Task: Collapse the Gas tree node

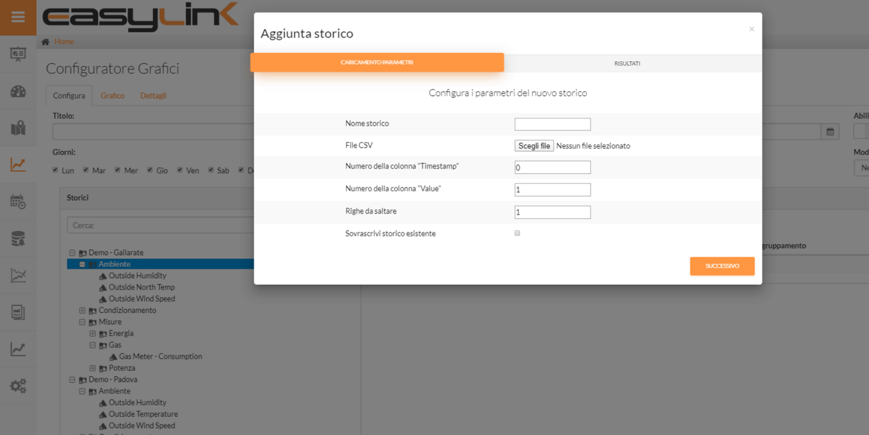Action: [x=92, y=345]
